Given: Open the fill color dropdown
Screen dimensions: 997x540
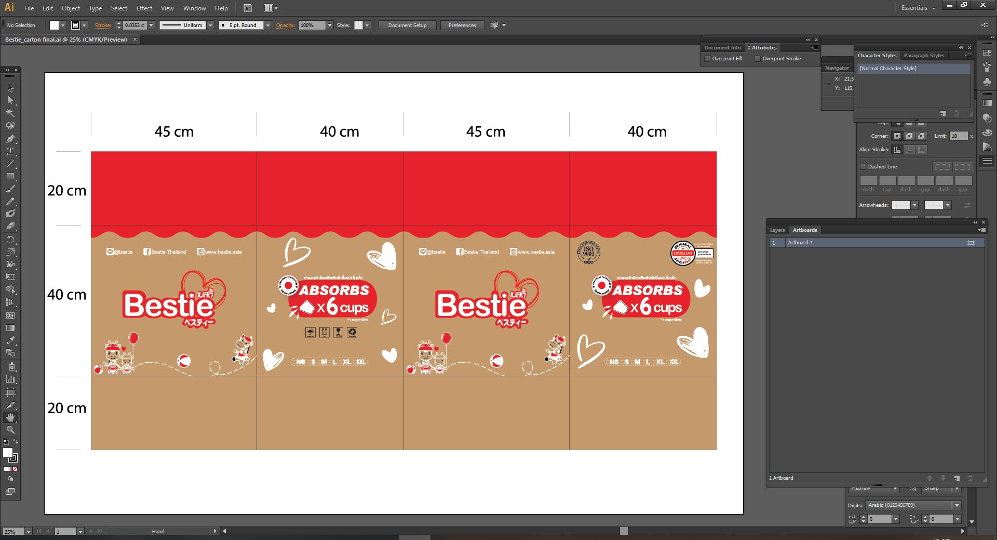Looking at the screenshot, I should pyautogui.click(x=63, y=25).
